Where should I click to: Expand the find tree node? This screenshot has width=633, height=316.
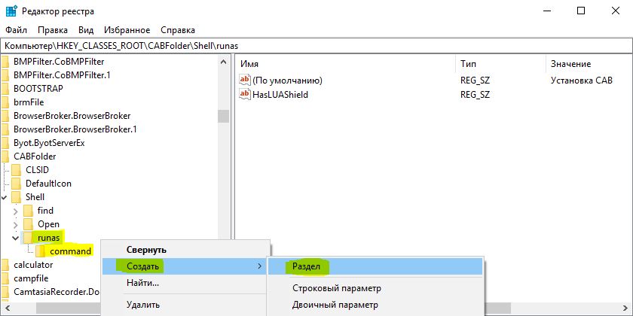point(16,211)
